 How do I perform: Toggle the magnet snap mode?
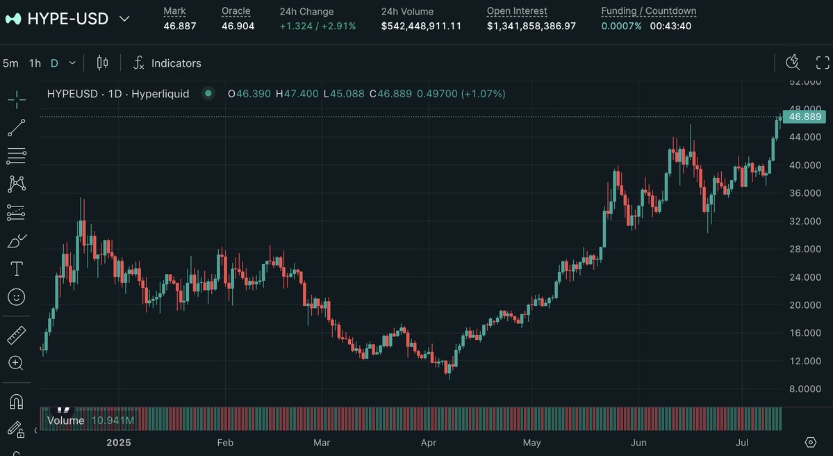[17, 402]
